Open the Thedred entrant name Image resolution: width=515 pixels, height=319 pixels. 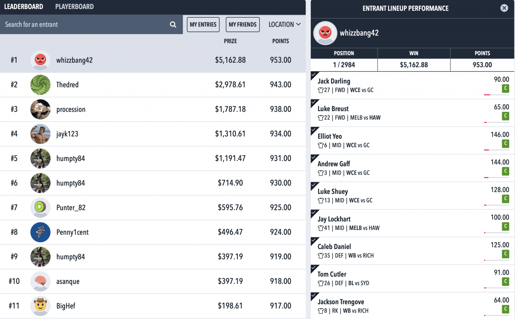tap(67, 85)
